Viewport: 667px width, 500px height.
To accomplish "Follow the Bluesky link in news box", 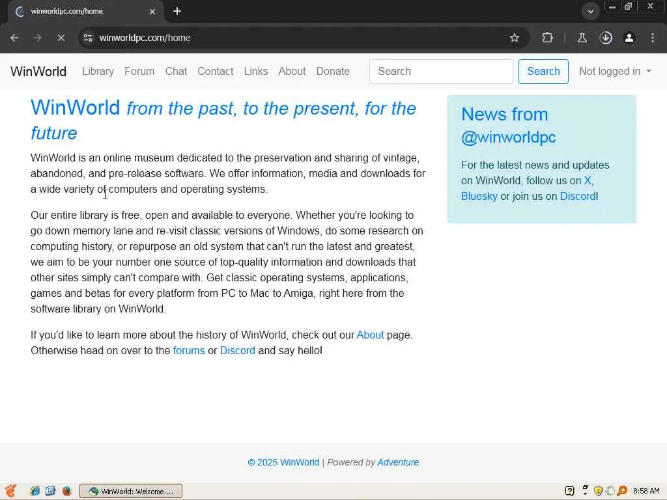I will click(479, 197).
